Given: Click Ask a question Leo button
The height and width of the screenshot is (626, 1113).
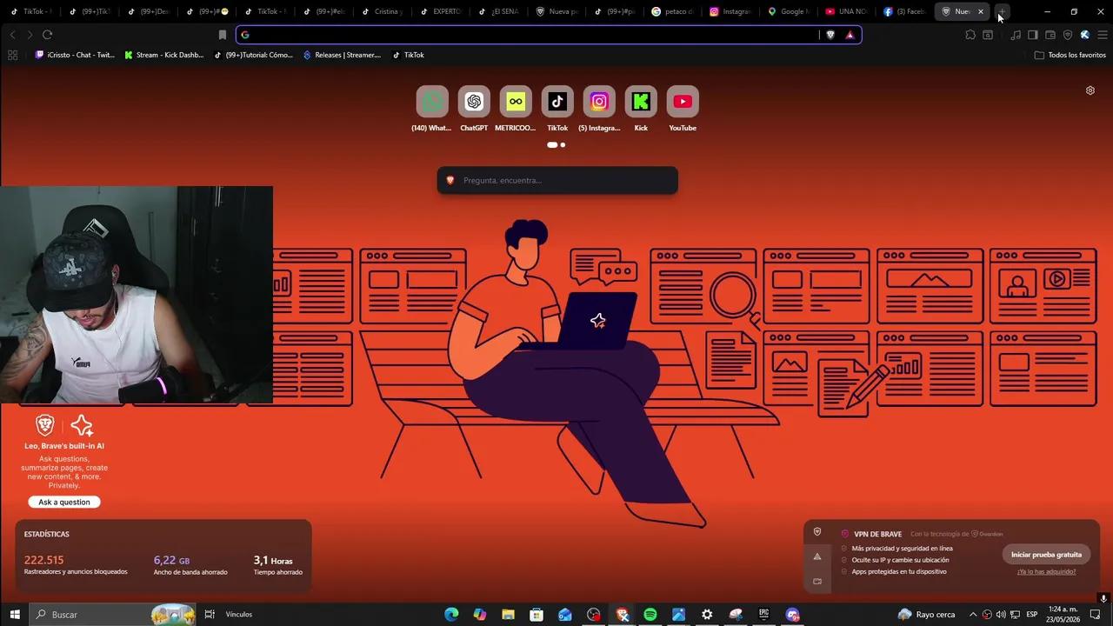Looking at the screenshot, I should (x=64, y=502).
